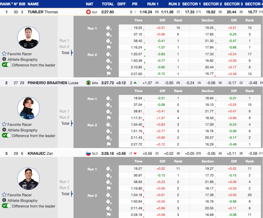Click the finish flag icon in Tumler's Run 1
263x218 pixels.
pos(109,47)
